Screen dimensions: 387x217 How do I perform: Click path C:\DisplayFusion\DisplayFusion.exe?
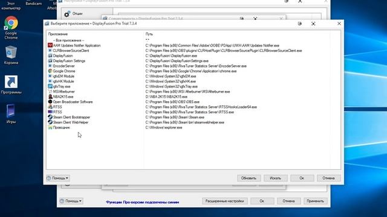click(171, 56)
